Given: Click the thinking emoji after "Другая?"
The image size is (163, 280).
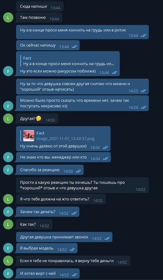Looking at the screenshot, I should coord(39,119).
